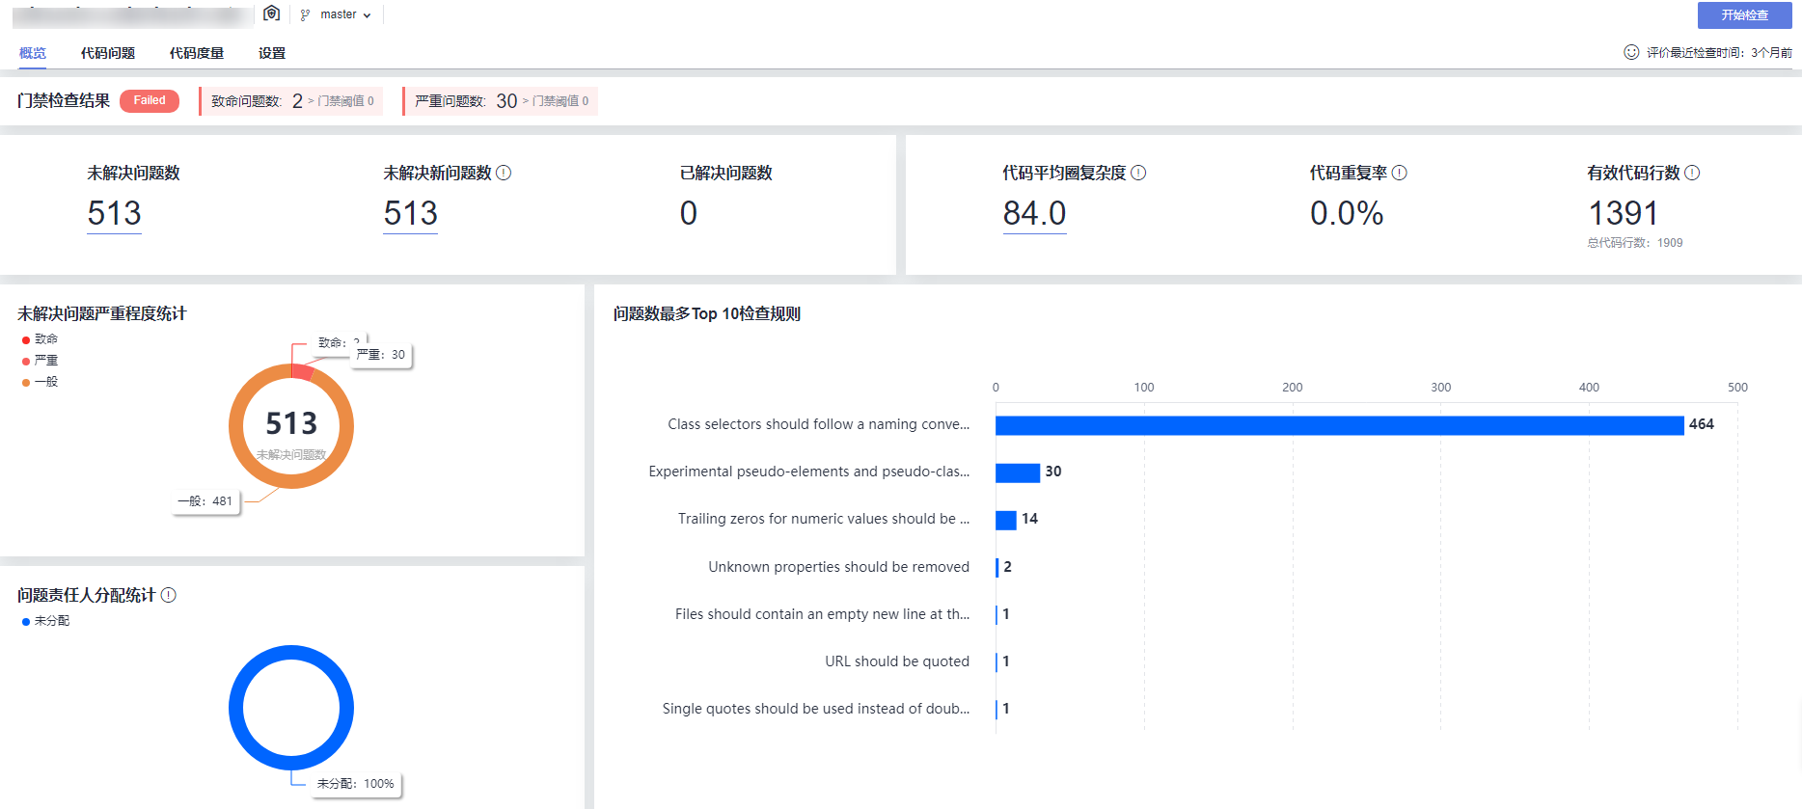This screenshot has width=1802, height=809.
Task: Toggle the 未分配 legend item
Action: 45,621
